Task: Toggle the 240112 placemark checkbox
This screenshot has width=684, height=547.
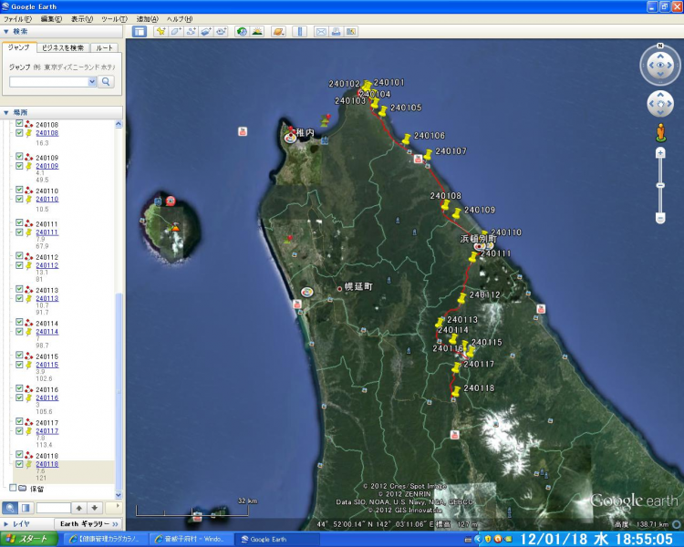Action: (19, 265)
